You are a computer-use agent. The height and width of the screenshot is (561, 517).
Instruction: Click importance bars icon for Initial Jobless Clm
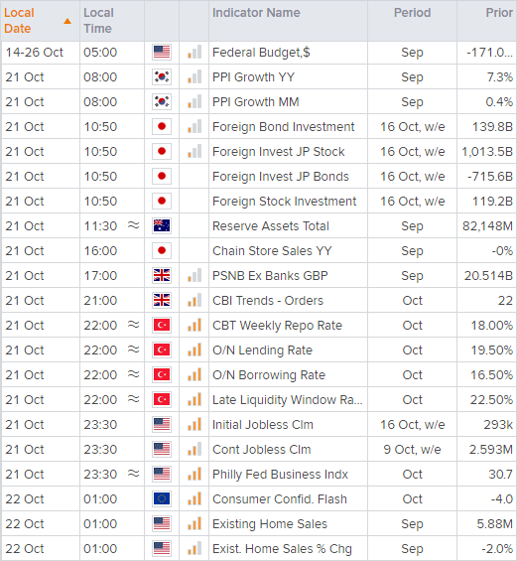coord(194,424)
